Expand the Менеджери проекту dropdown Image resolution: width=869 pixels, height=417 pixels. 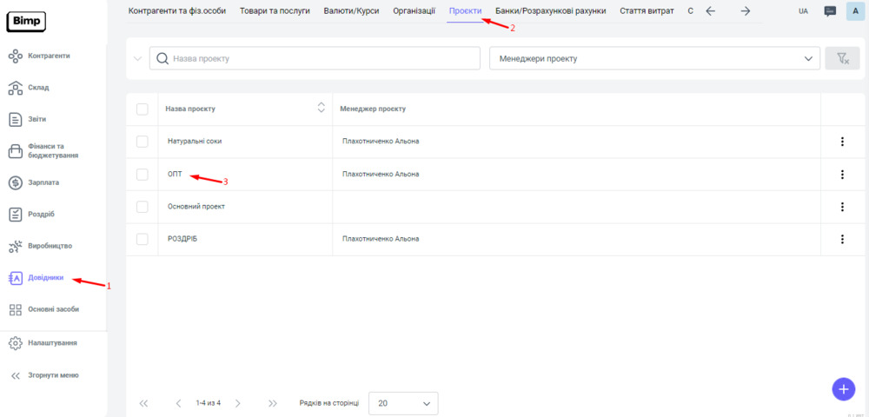tap(654, 58)
